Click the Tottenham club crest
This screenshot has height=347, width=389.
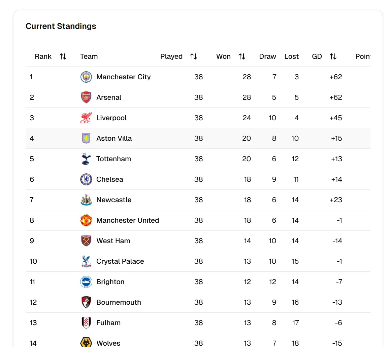[x=86, y=159]
